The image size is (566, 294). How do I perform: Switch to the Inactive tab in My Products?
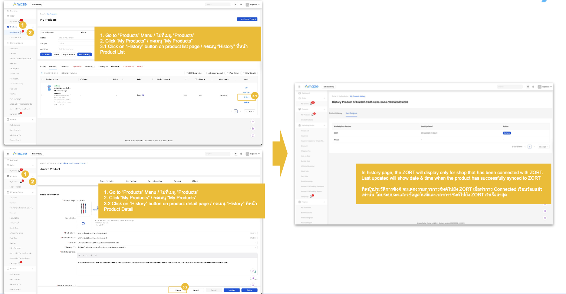(x=65, y=67)
